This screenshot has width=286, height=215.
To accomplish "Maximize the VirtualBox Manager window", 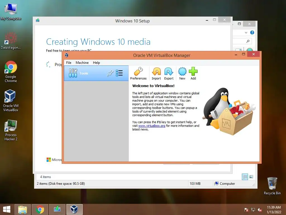I will tap(244, 54).
